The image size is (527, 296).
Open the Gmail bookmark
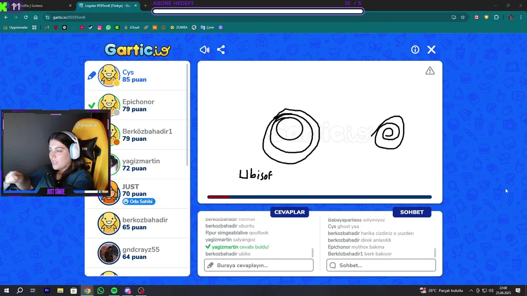(47, 28)
